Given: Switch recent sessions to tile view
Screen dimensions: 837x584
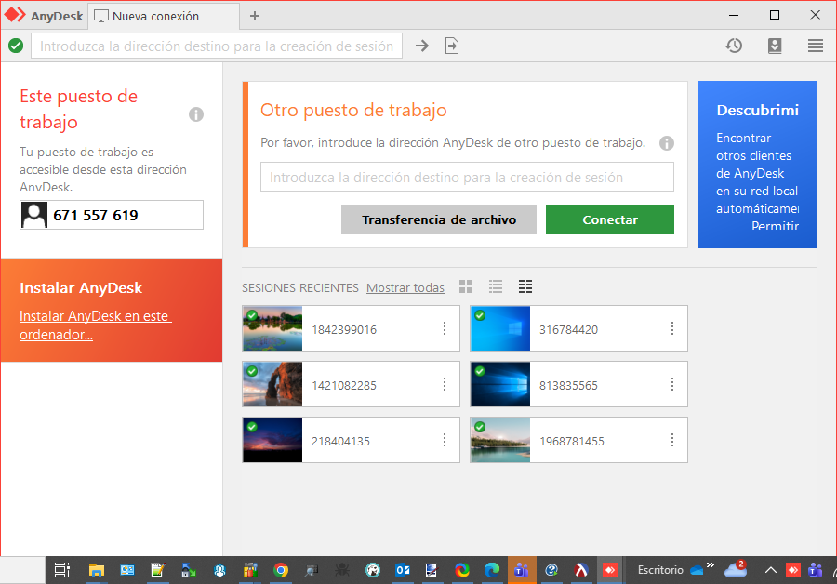Looking at the screenshot, I should click(x=466, y=286).
